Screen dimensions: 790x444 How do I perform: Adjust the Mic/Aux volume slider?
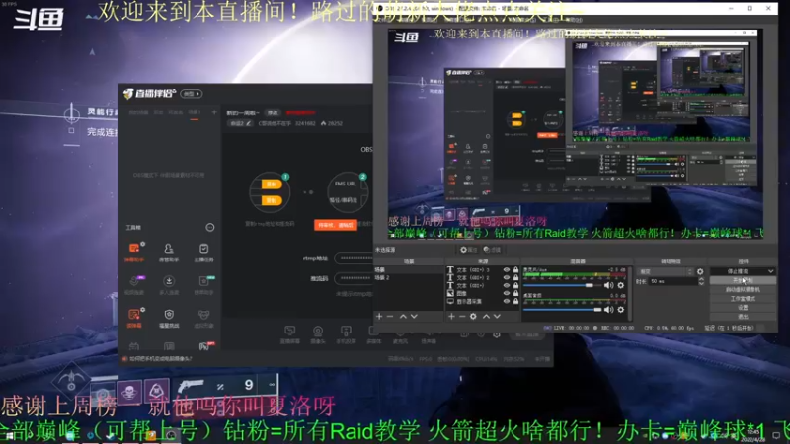click(589, 285)
